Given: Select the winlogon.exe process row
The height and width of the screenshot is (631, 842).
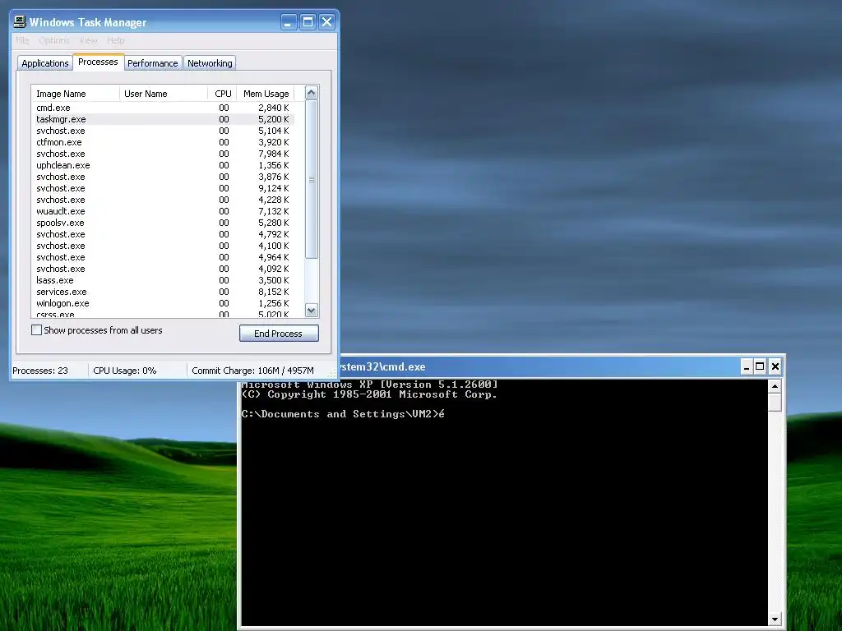Looking at the screenshot, I should point(164,303).
